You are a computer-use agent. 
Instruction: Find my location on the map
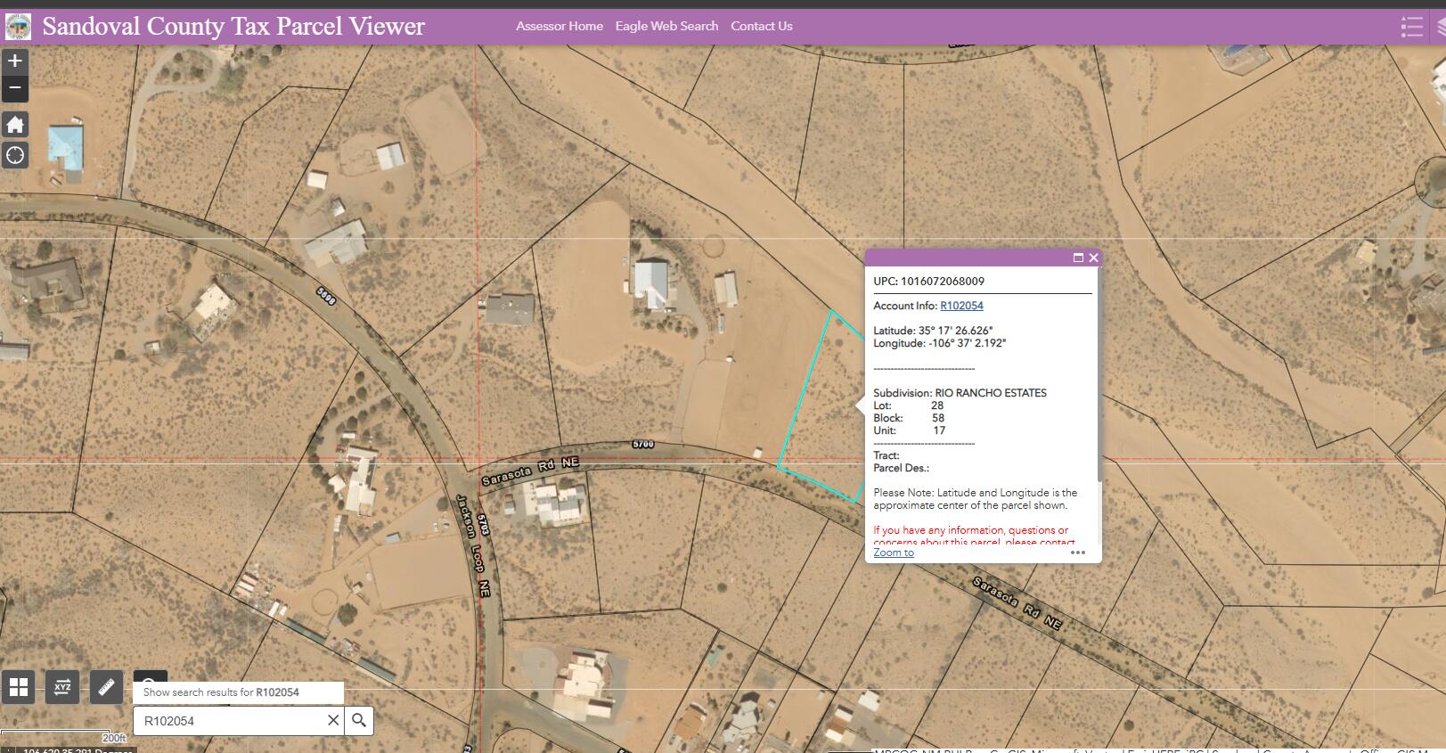[15, 155]
